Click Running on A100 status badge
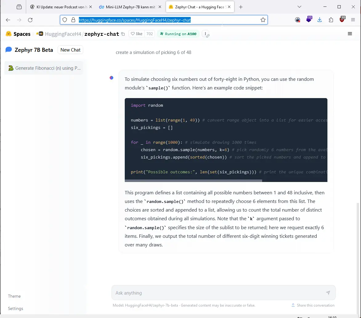361x318 pixels. (178, 34)
